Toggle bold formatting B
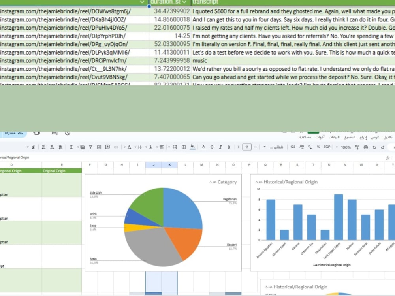Image resolution: width=395 pixels, height=296 pixels. [229, 147]
